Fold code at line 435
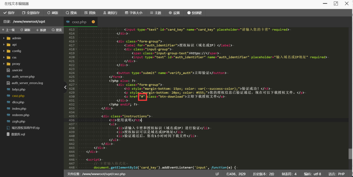The height and width of the screenshot is (177, 353). click(x=76, y=116)
